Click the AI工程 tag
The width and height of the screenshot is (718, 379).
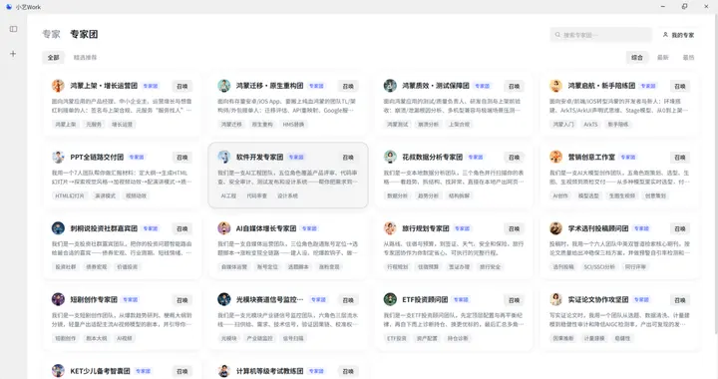[228, 195]
